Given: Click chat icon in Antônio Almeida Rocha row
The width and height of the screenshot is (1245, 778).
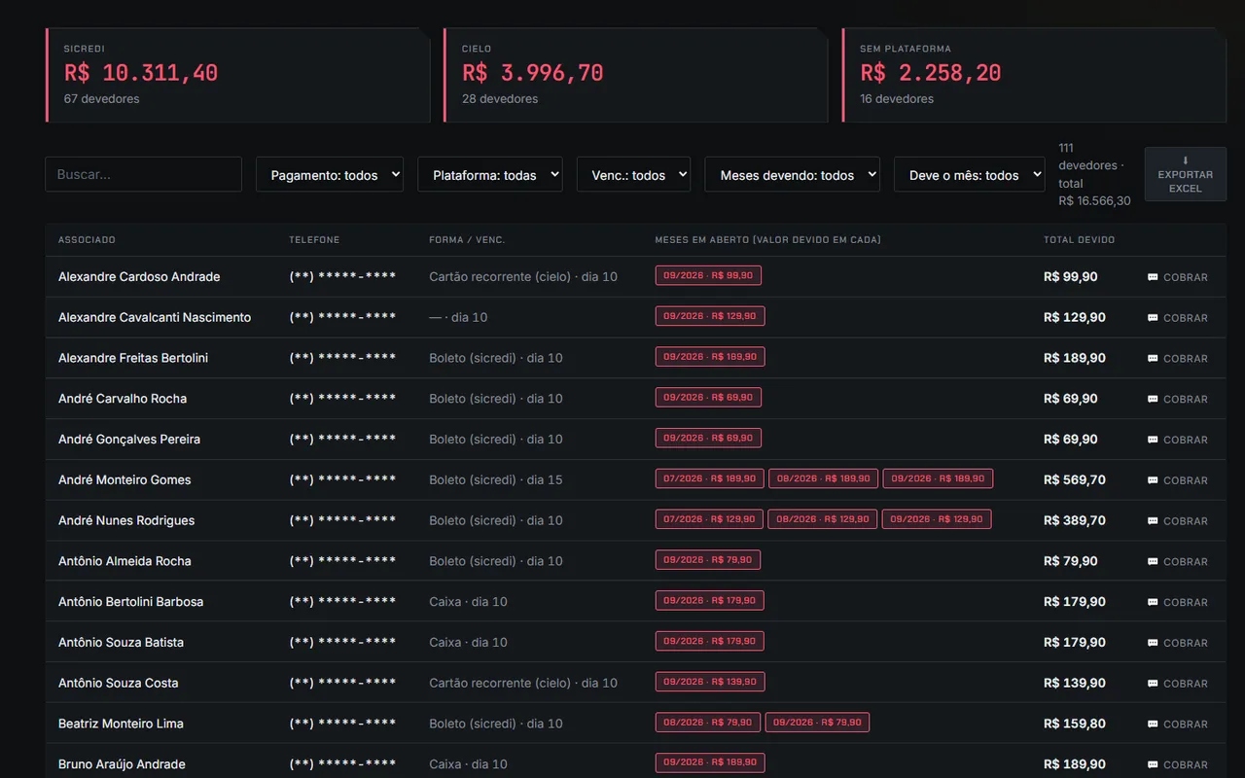Looking at the screenshot, I should point(1153,562).
